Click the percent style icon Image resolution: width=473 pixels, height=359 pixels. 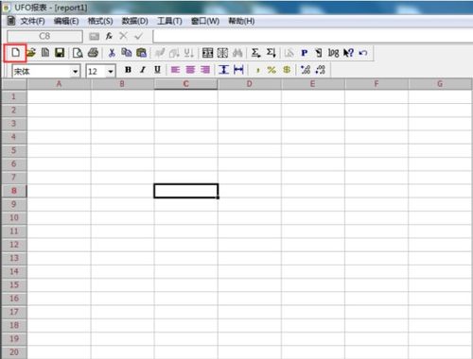[272, 70]
